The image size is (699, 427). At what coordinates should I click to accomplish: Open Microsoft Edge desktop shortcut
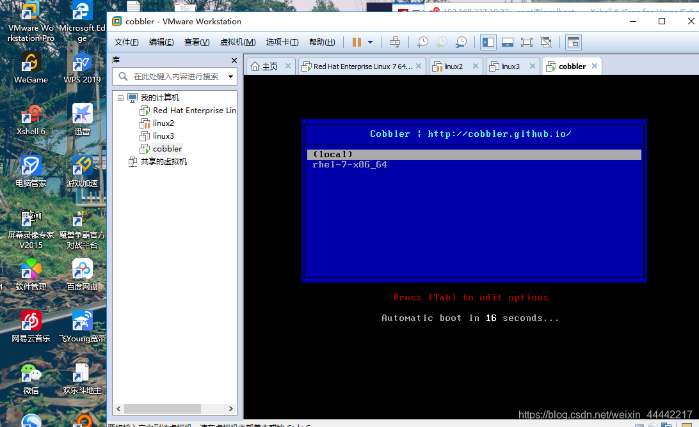tap(82, 22)
